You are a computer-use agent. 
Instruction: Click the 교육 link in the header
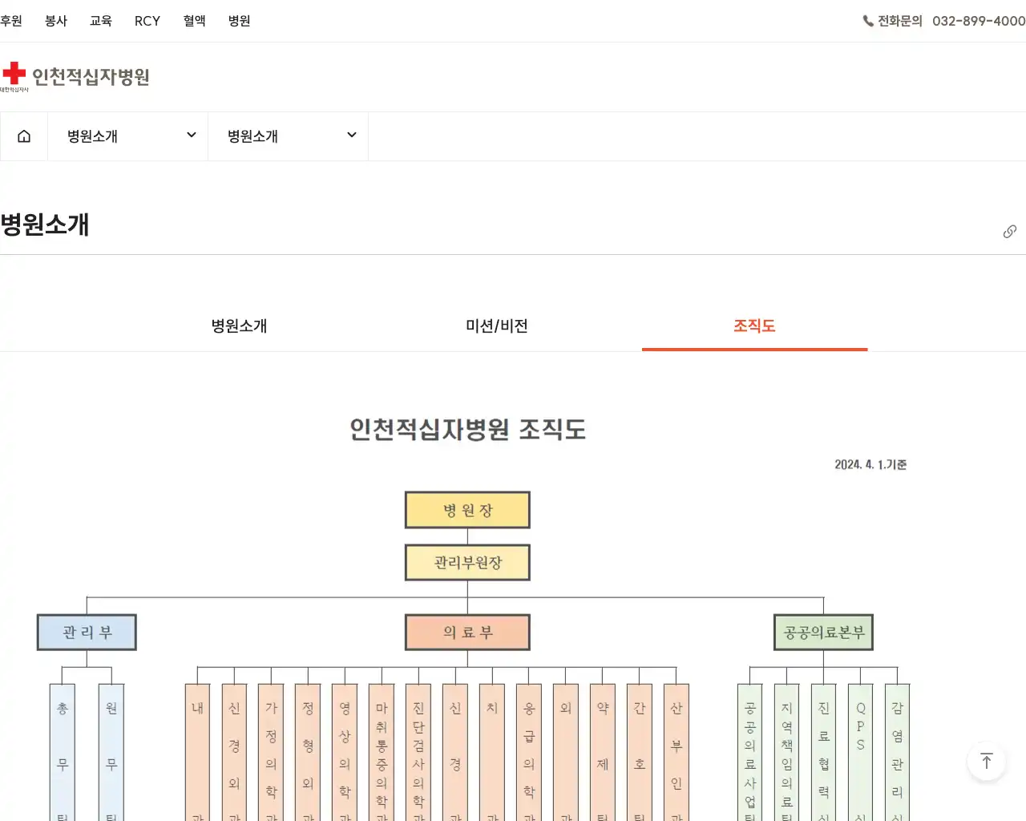pos(101,22)
